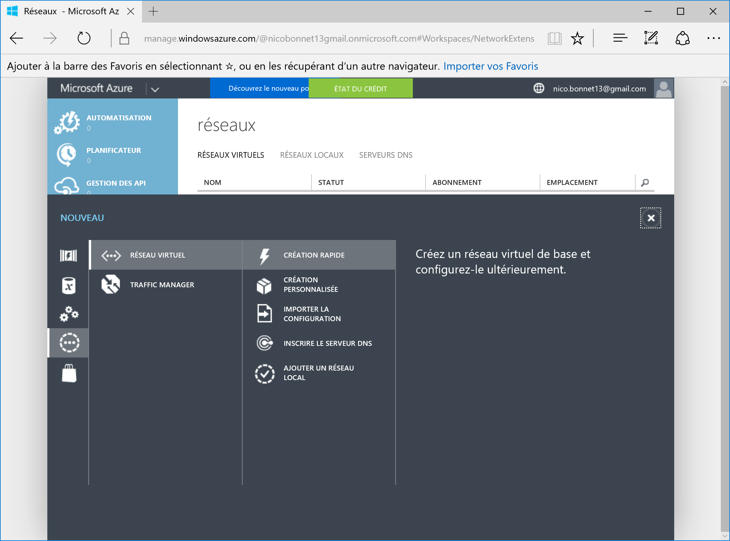This screenshot has width=730, height=541.
Task: Click the search magnifier in table header
Action: (x=645, y=182)
